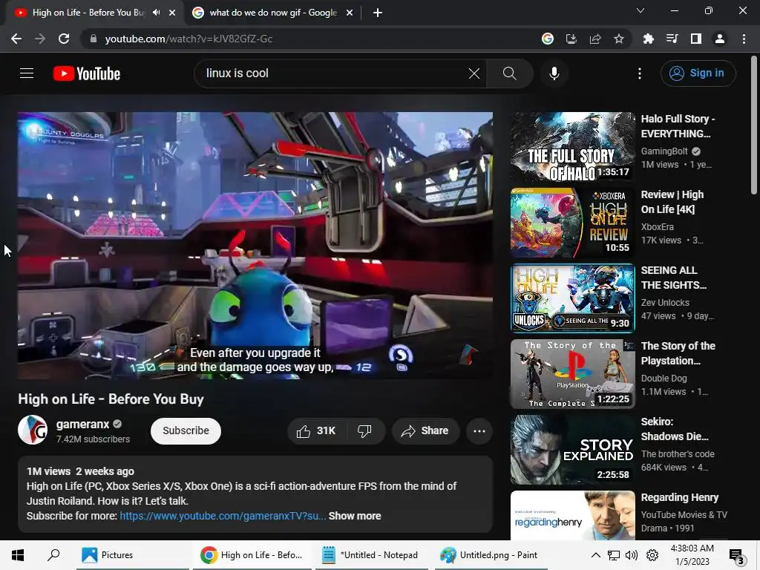Open XboxEra High On Life review thumbnail
760x570 pixels.
click(x=572, y=223)
